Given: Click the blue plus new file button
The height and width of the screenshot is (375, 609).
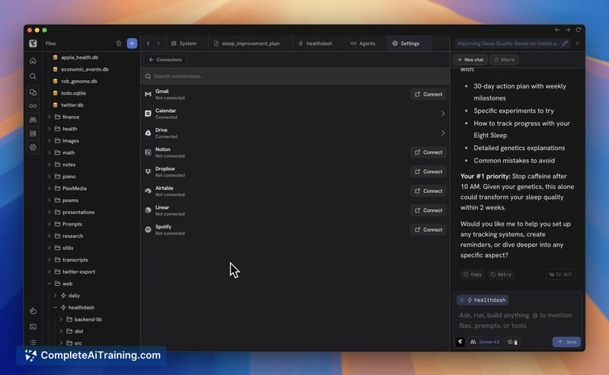Looking at the screenshot, I should [132, 43].
